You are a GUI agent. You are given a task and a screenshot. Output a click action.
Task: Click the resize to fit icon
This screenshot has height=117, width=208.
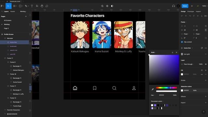tap(206, 26)
